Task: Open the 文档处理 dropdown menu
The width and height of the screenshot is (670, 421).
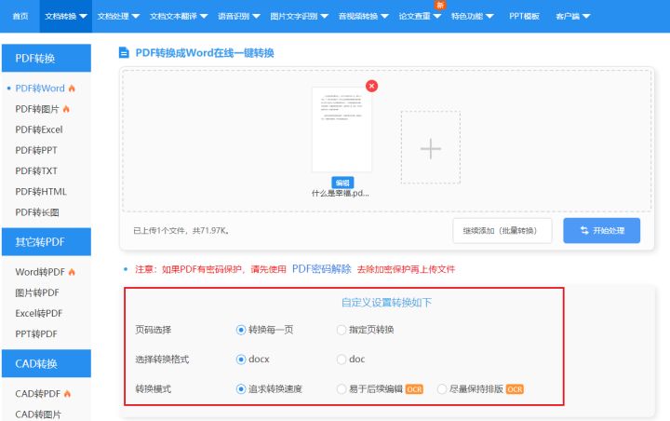Action: (x=119, y=16)
